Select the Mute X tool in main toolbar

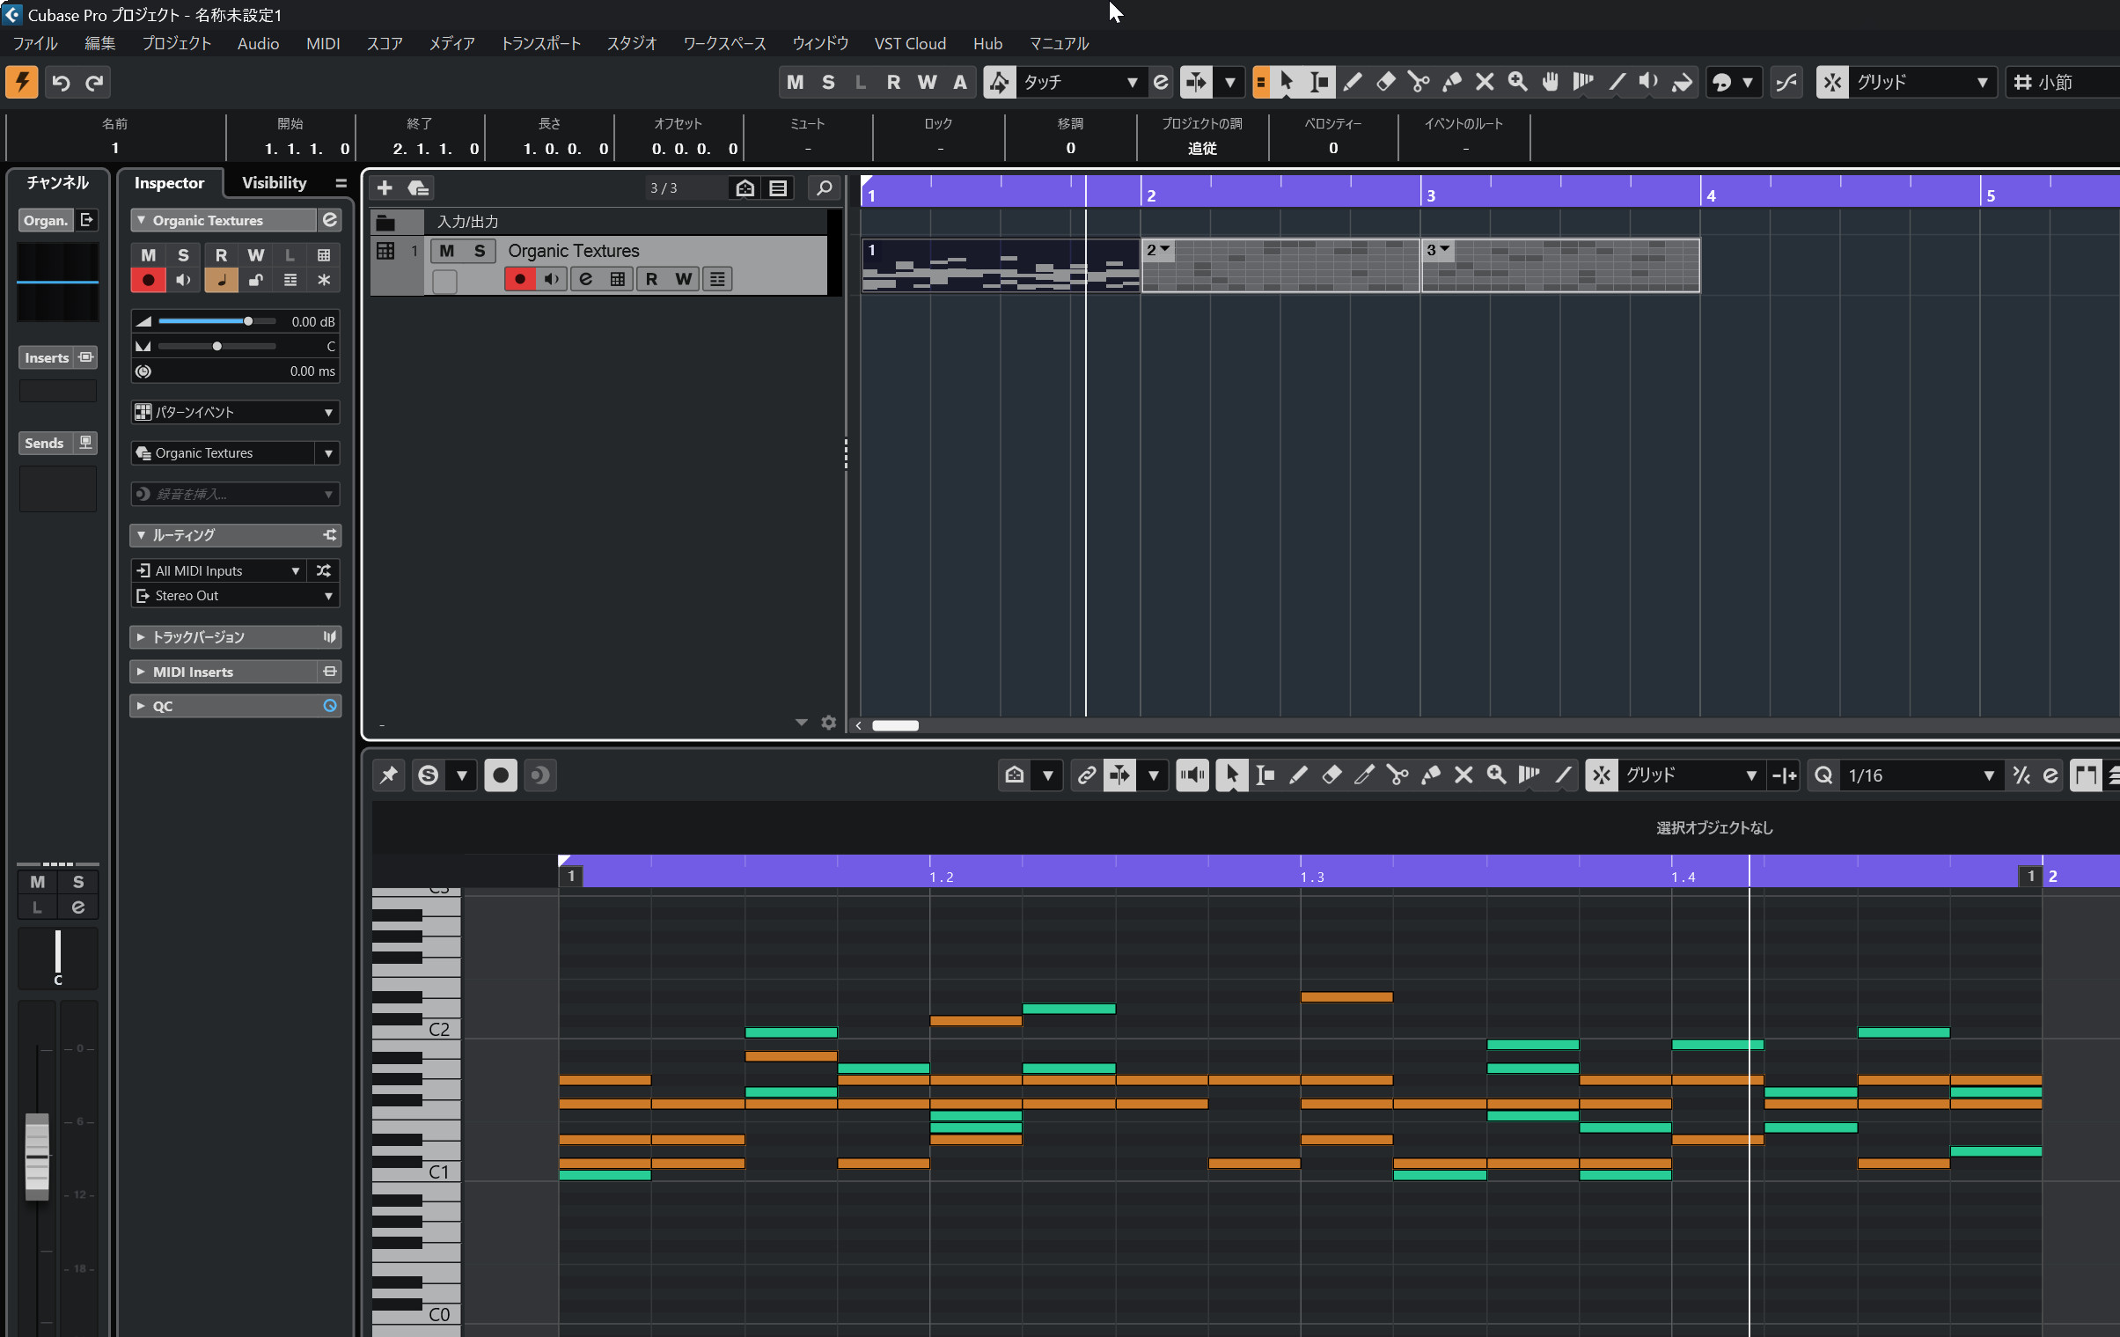point(1485,82)
